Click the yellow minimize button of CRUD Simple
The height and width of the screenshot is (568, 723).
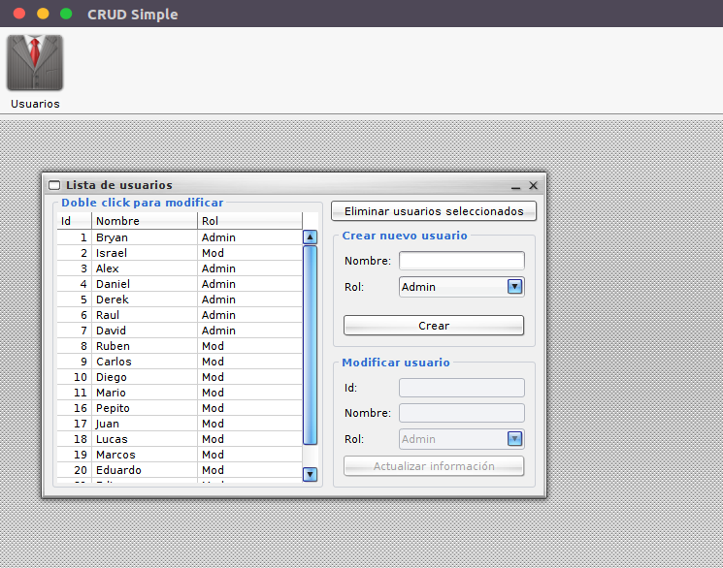(43, 14)
